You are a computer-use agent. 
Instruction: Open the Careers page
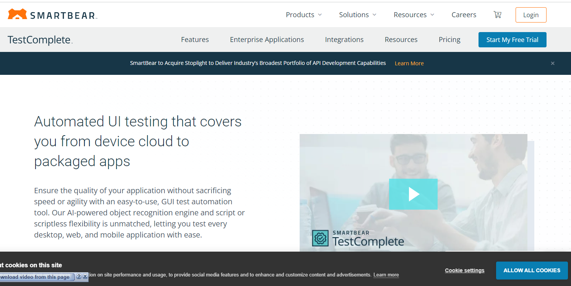point(464,15)
